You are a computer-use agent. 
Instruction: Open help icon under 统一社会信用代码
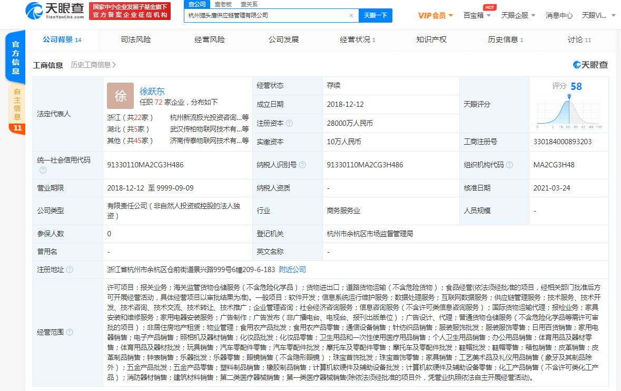[43, 170]
